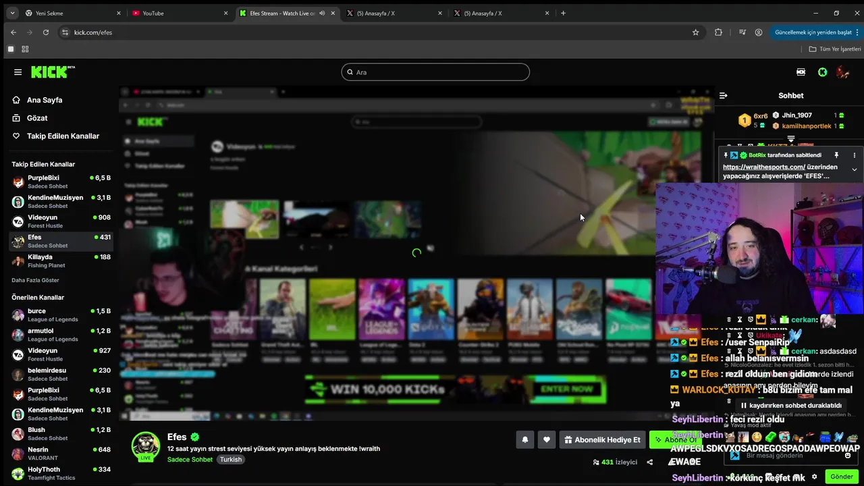Open HolyThoth Teamfight Tactics channel
864x486 pixels.
coord(61,473)
